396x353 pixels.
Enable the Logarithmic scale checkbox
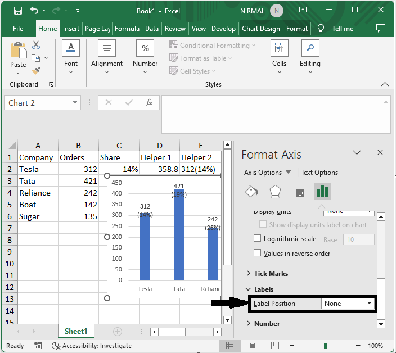tap(258, 239)
